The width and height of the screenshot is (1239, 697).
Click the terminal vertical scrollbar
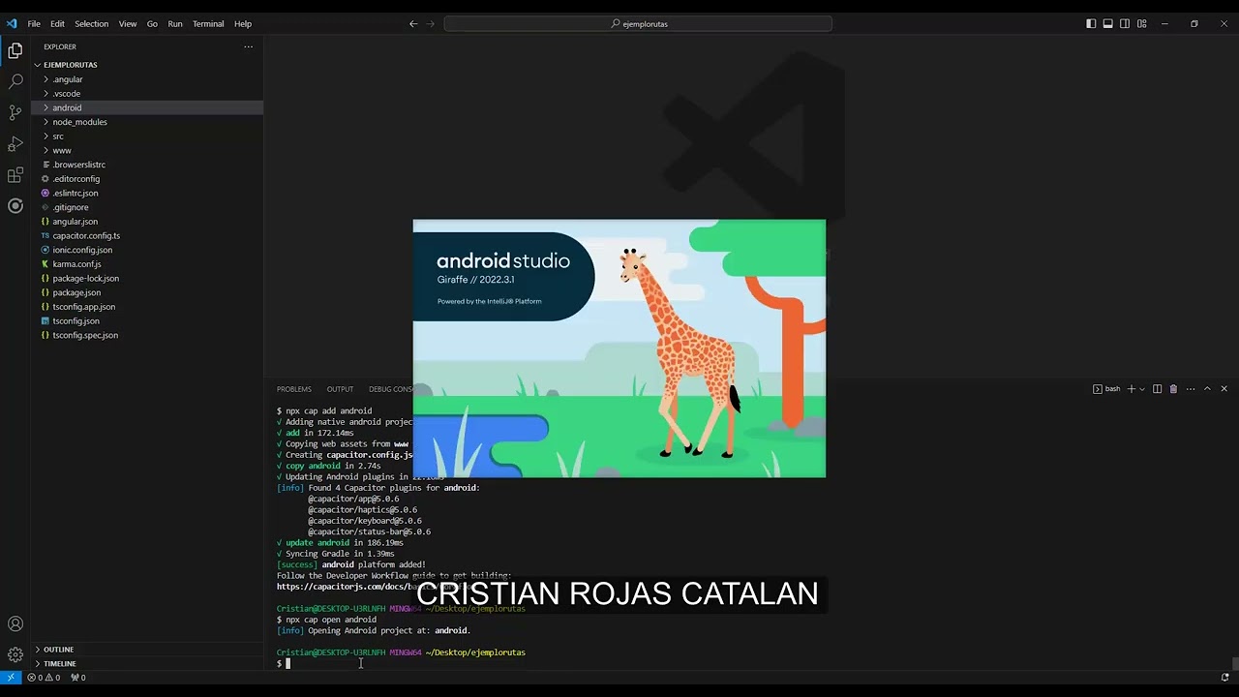point(1235,663)
